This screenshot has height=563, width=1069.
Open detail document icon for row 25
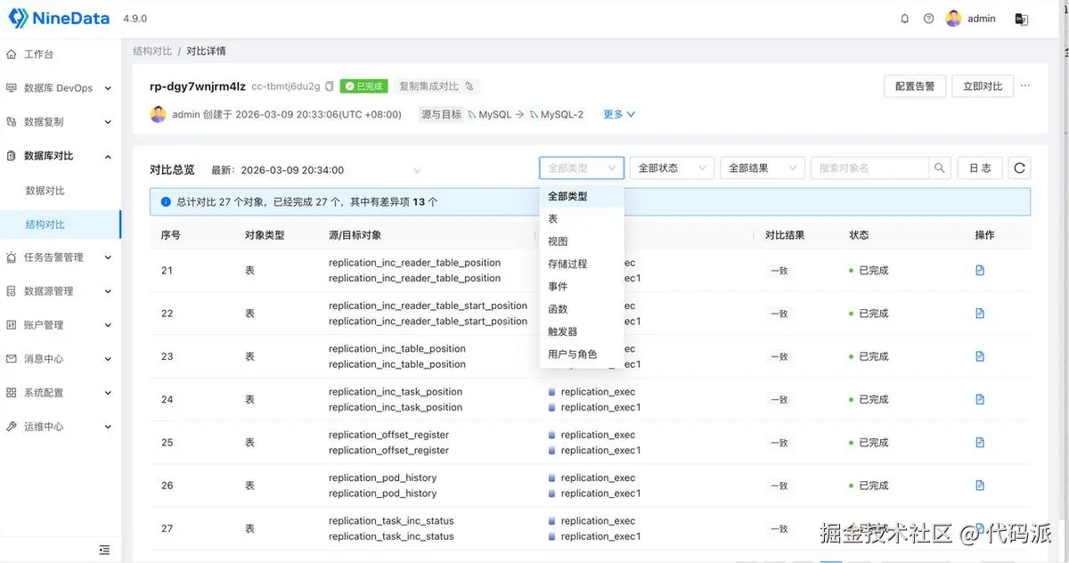980,442
